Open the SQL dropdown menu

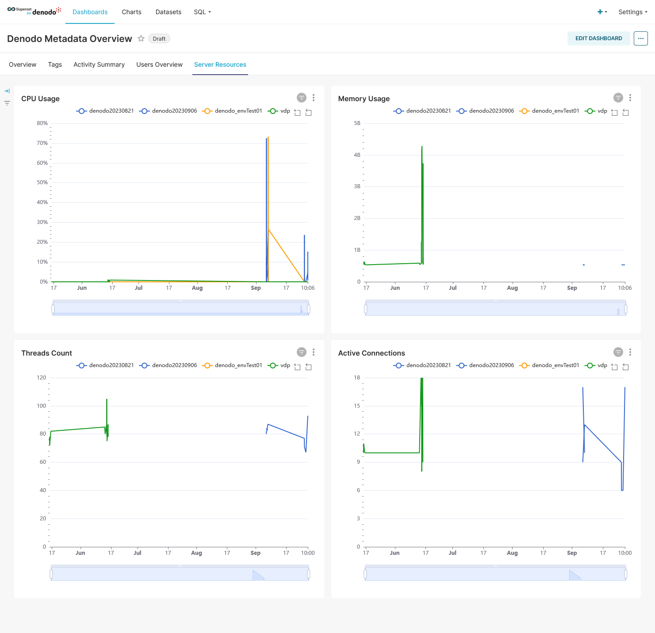[202, 12]
